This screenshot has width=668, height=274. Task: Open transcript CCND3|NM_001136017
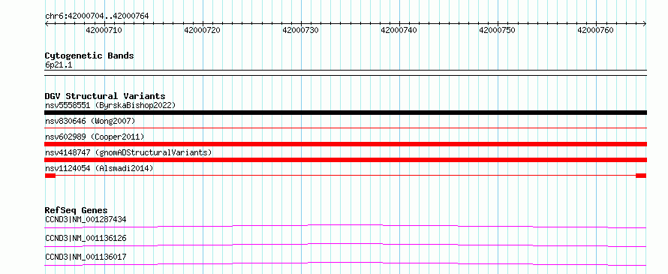[86, 257]
